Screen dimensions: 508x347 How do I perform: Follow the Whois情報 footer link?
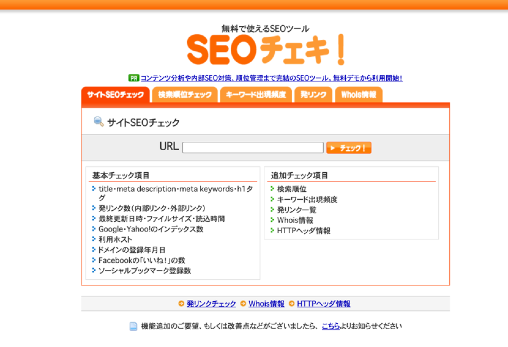click(266, 304)
